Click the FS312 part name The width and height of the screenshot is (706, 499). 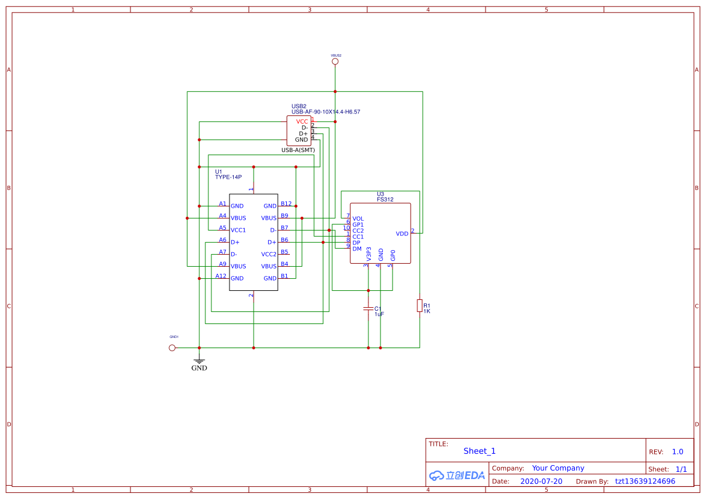[x=385, y=200]
